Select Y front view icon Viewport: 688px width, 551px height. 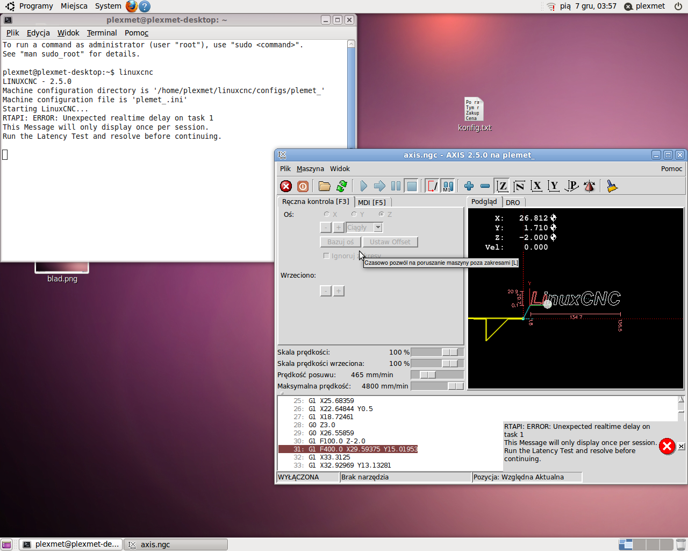coord(554,186)
